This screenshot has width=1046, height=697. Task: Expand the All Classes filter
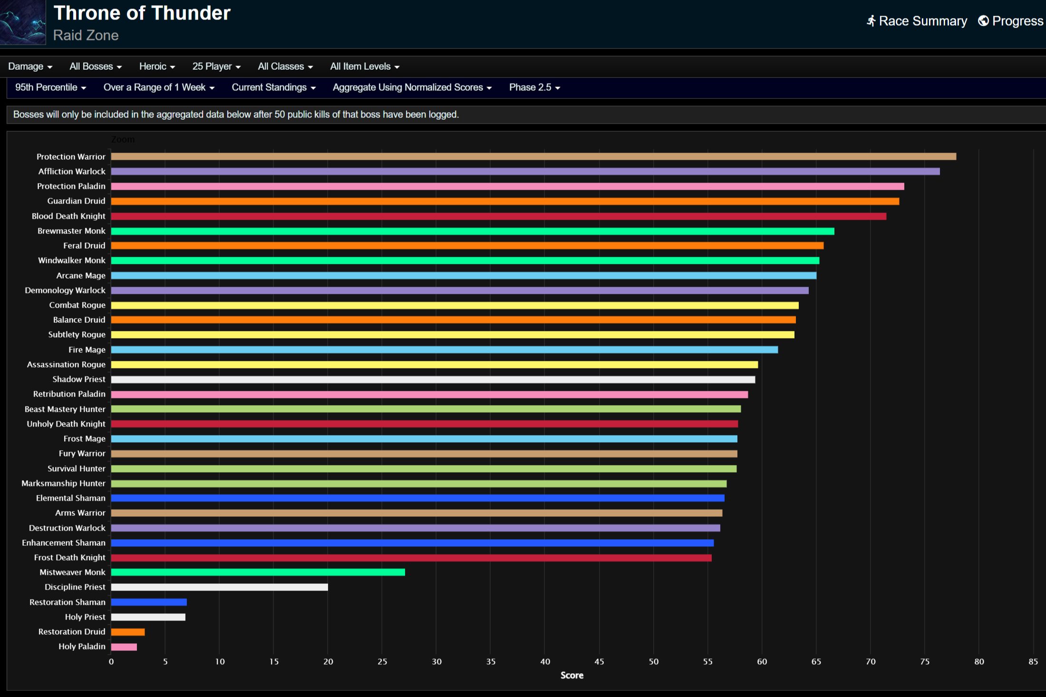click(285, 67)
